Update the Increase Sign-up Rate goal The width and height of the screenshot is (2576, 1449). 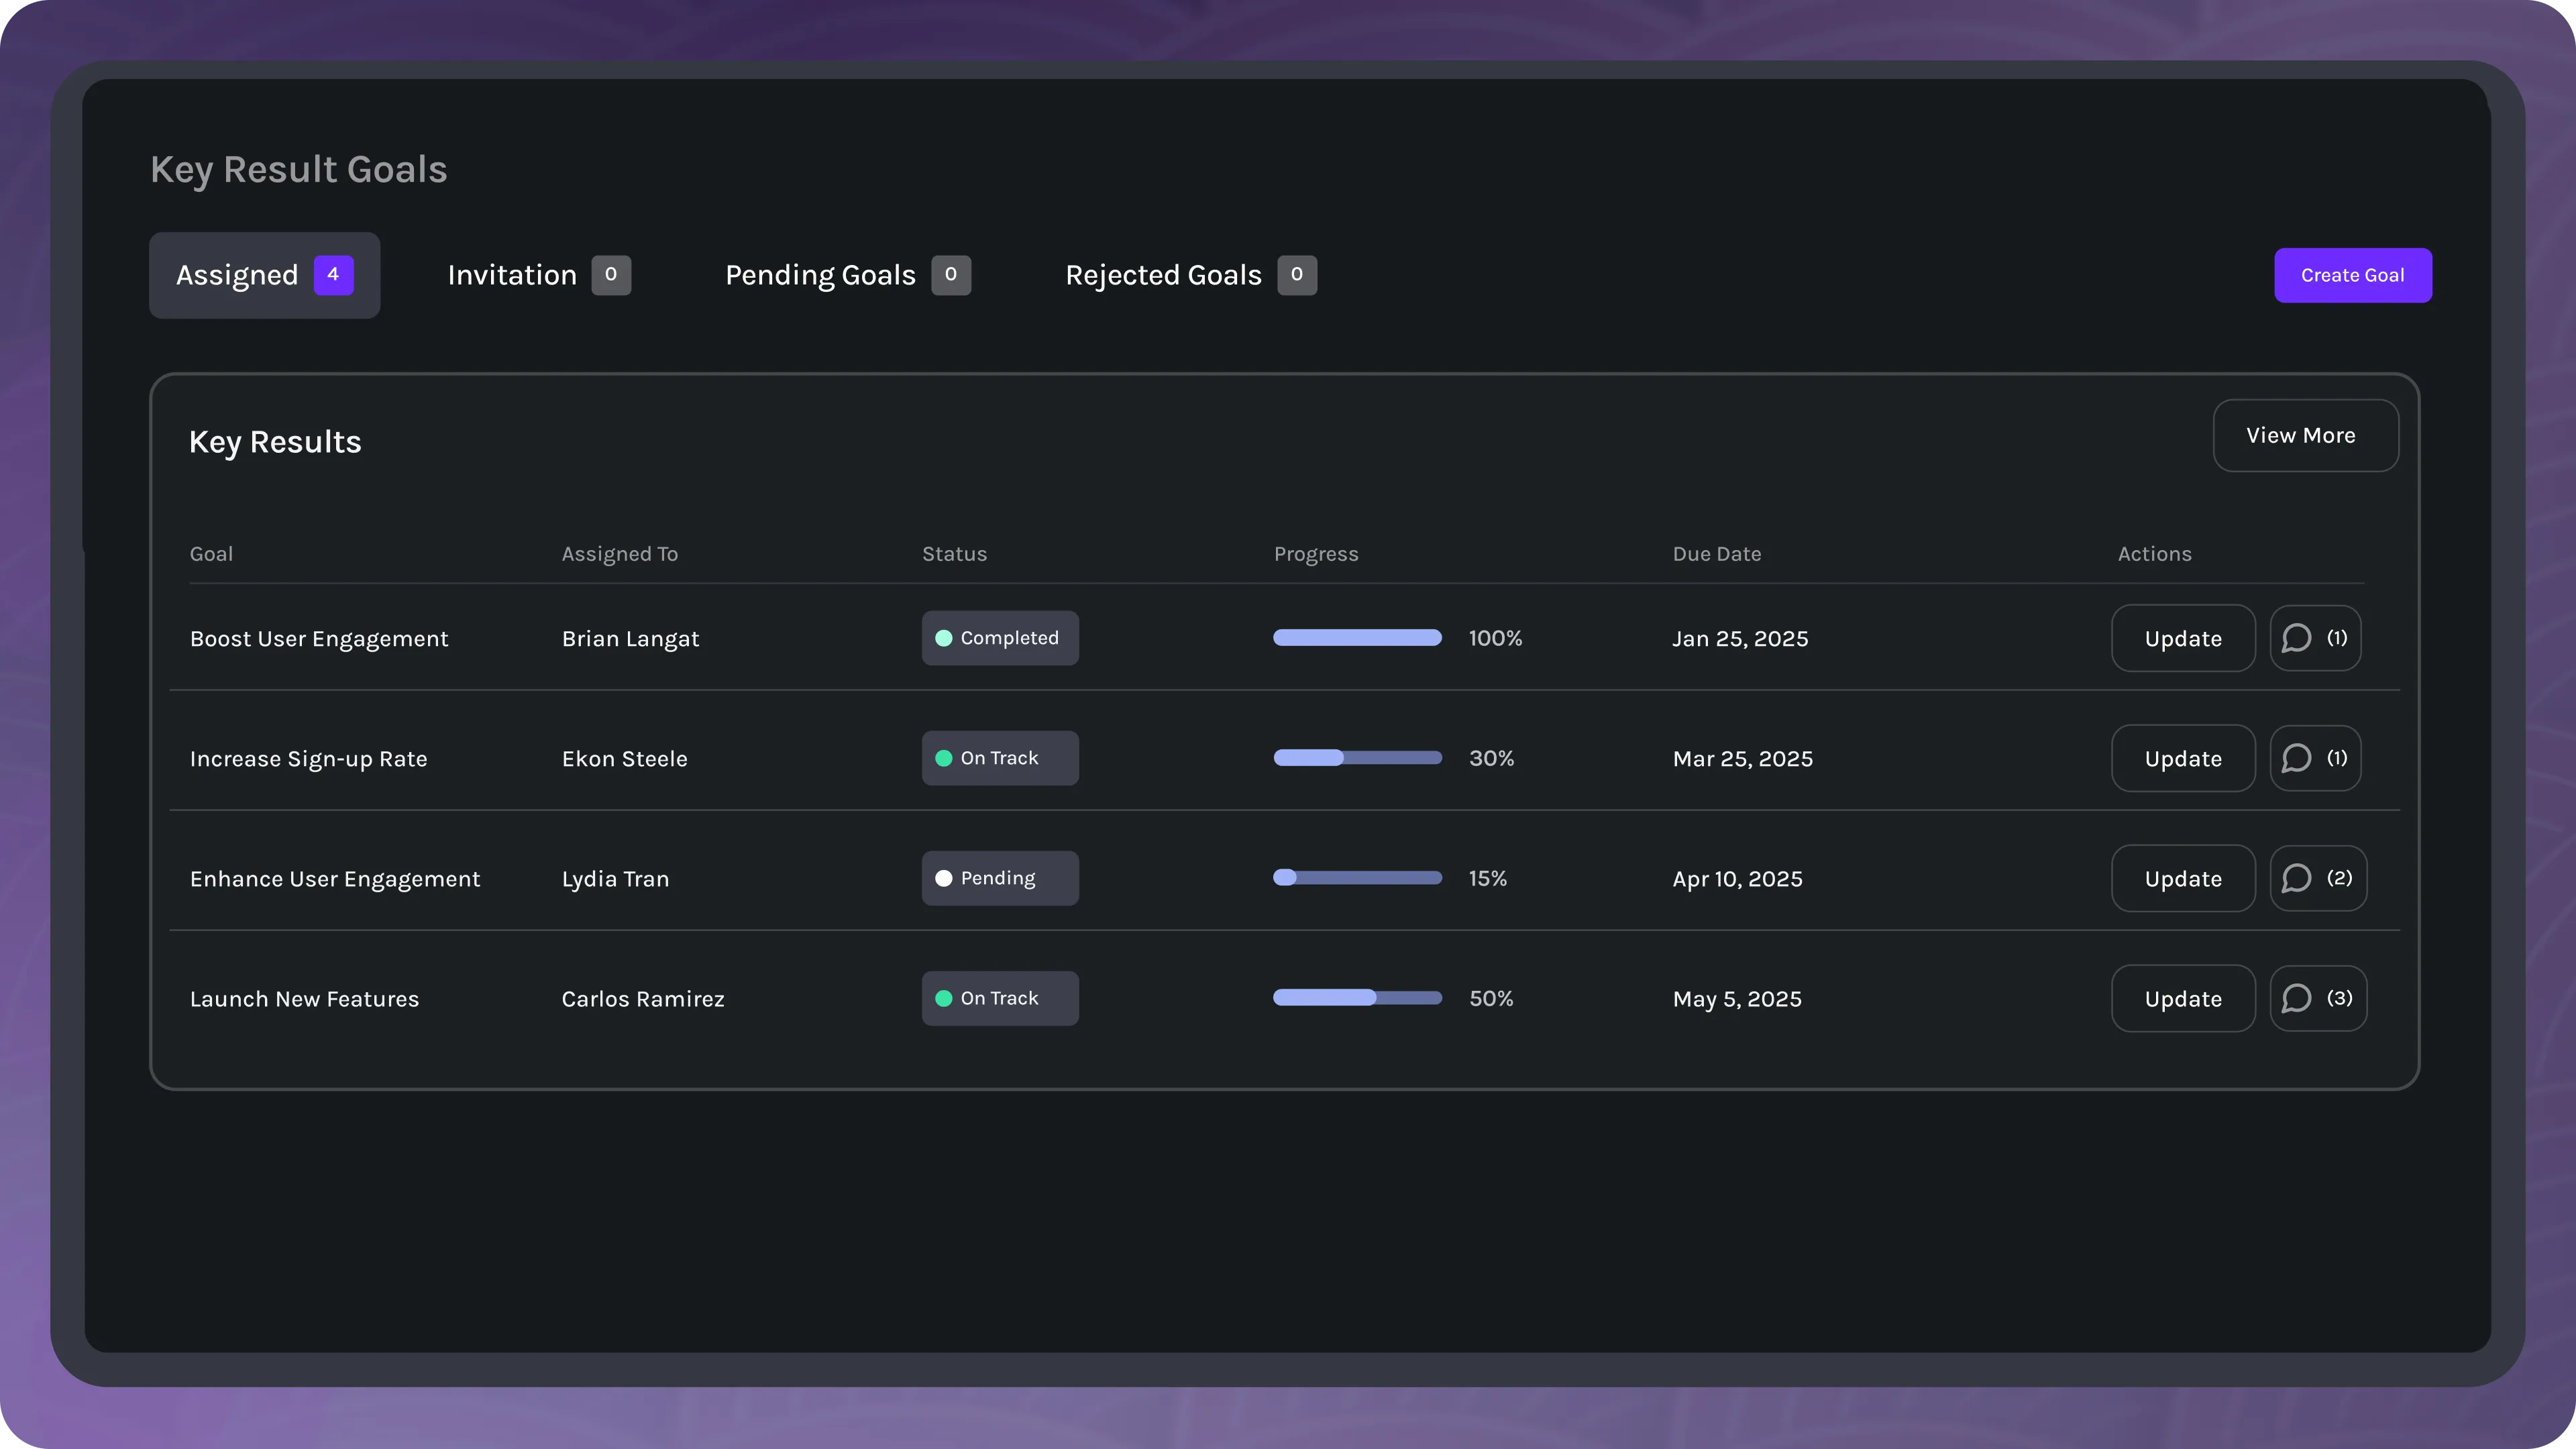(2182, 758)
